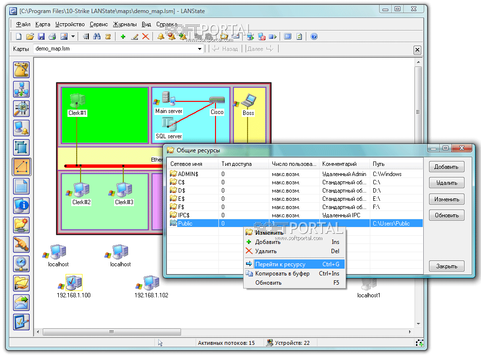Click the binoculars search icon
This screenshot has width=481, height=355.
(97, 36)
